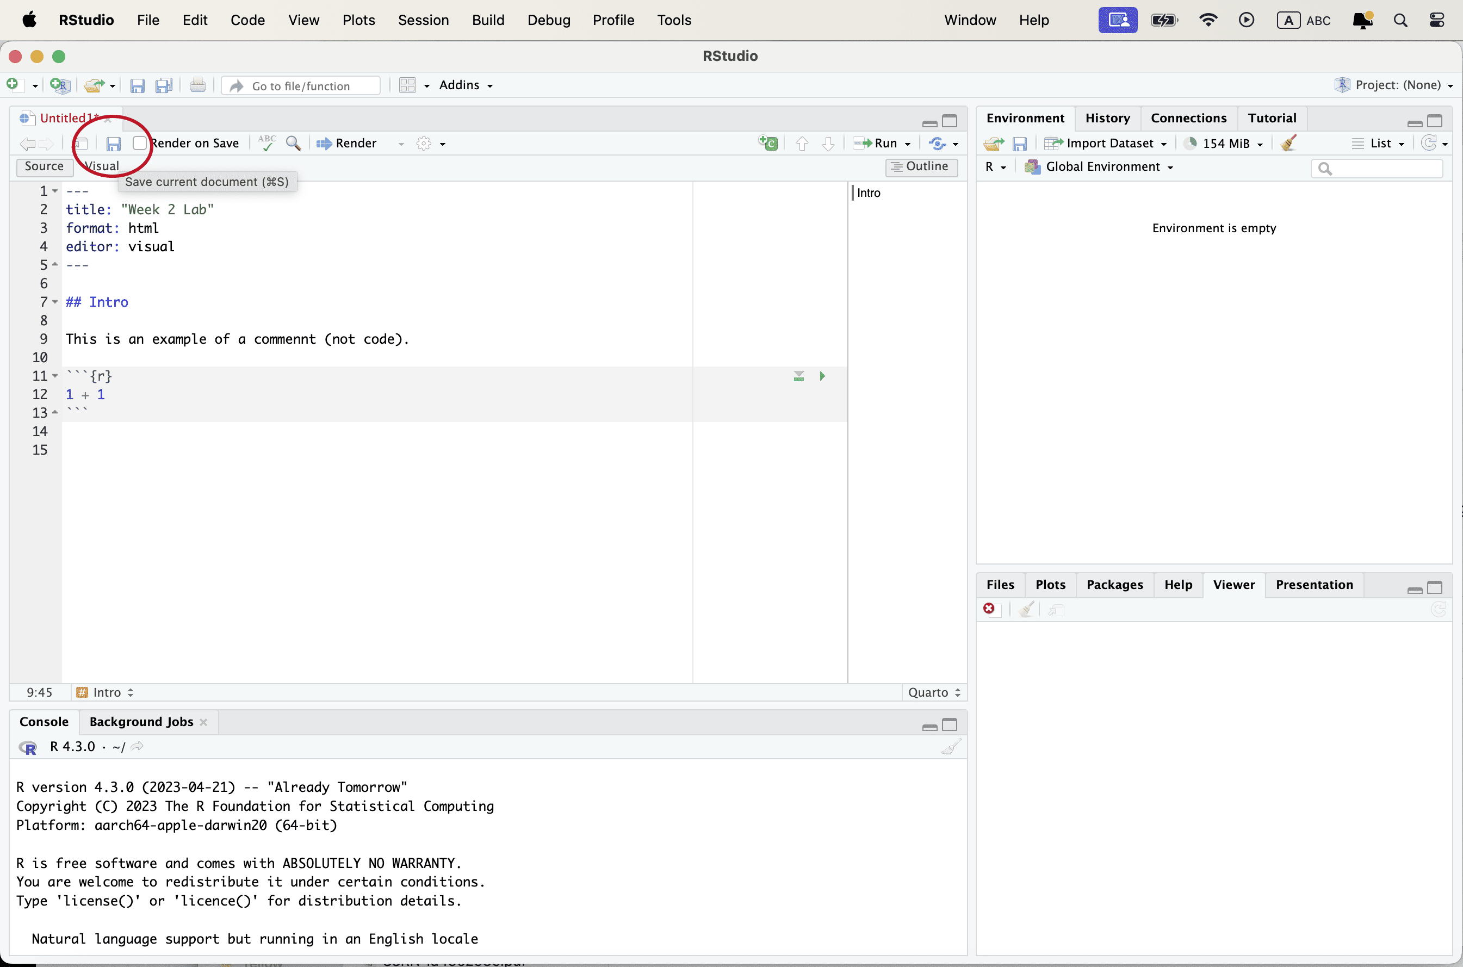
Task: Click the Render button
Action: (348, 144)
